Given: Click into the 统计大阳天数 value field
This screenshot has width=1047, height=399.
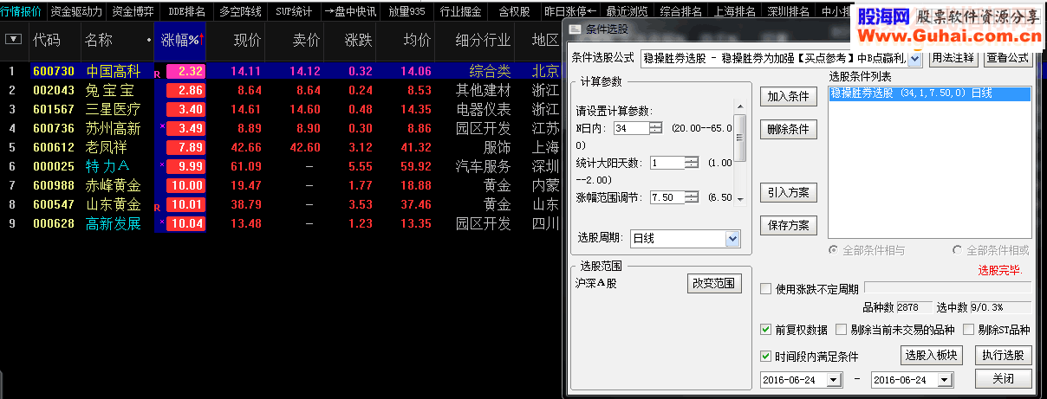Looking at the screenshot, I should [667, 163].
